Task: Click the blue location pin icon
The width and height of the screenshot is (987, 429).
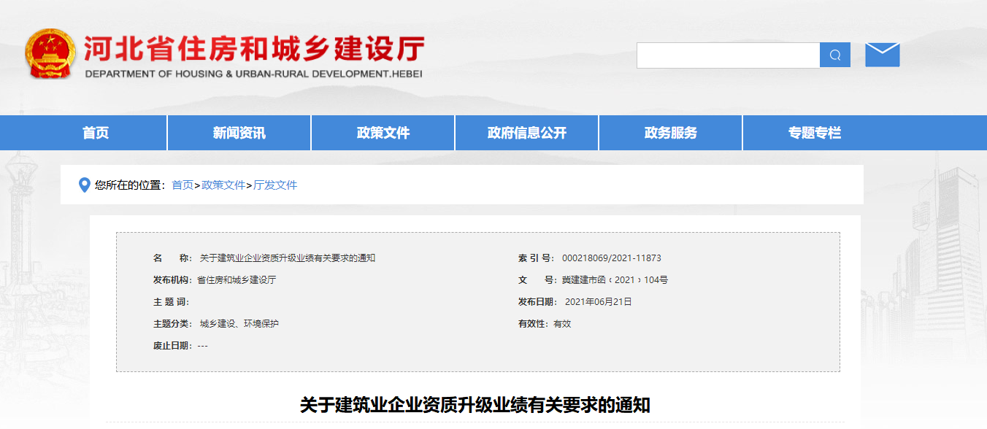Action: pos(84,185)
